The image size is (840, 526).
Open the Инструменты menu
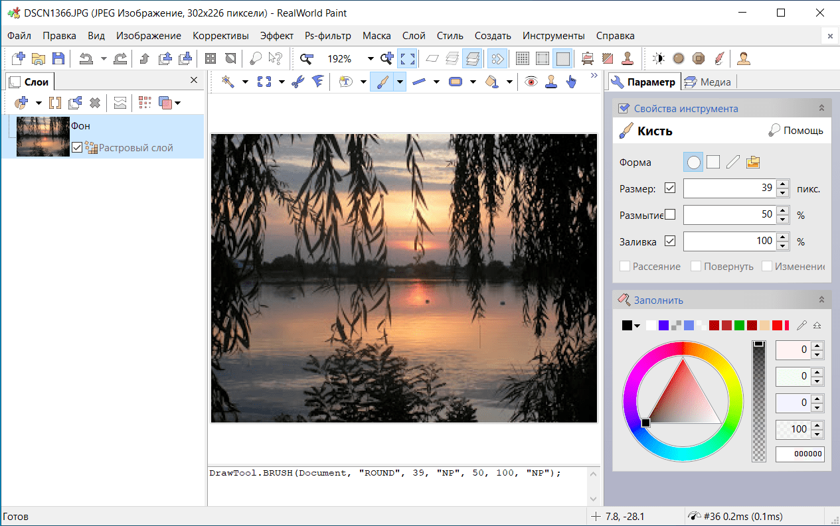tap(553, 36)
